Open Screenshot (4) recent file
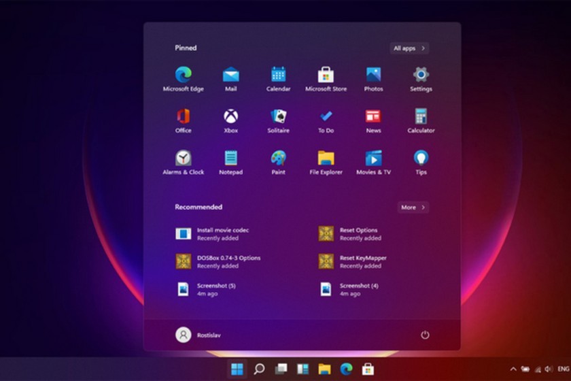571x381 pixels. [349, 289]
